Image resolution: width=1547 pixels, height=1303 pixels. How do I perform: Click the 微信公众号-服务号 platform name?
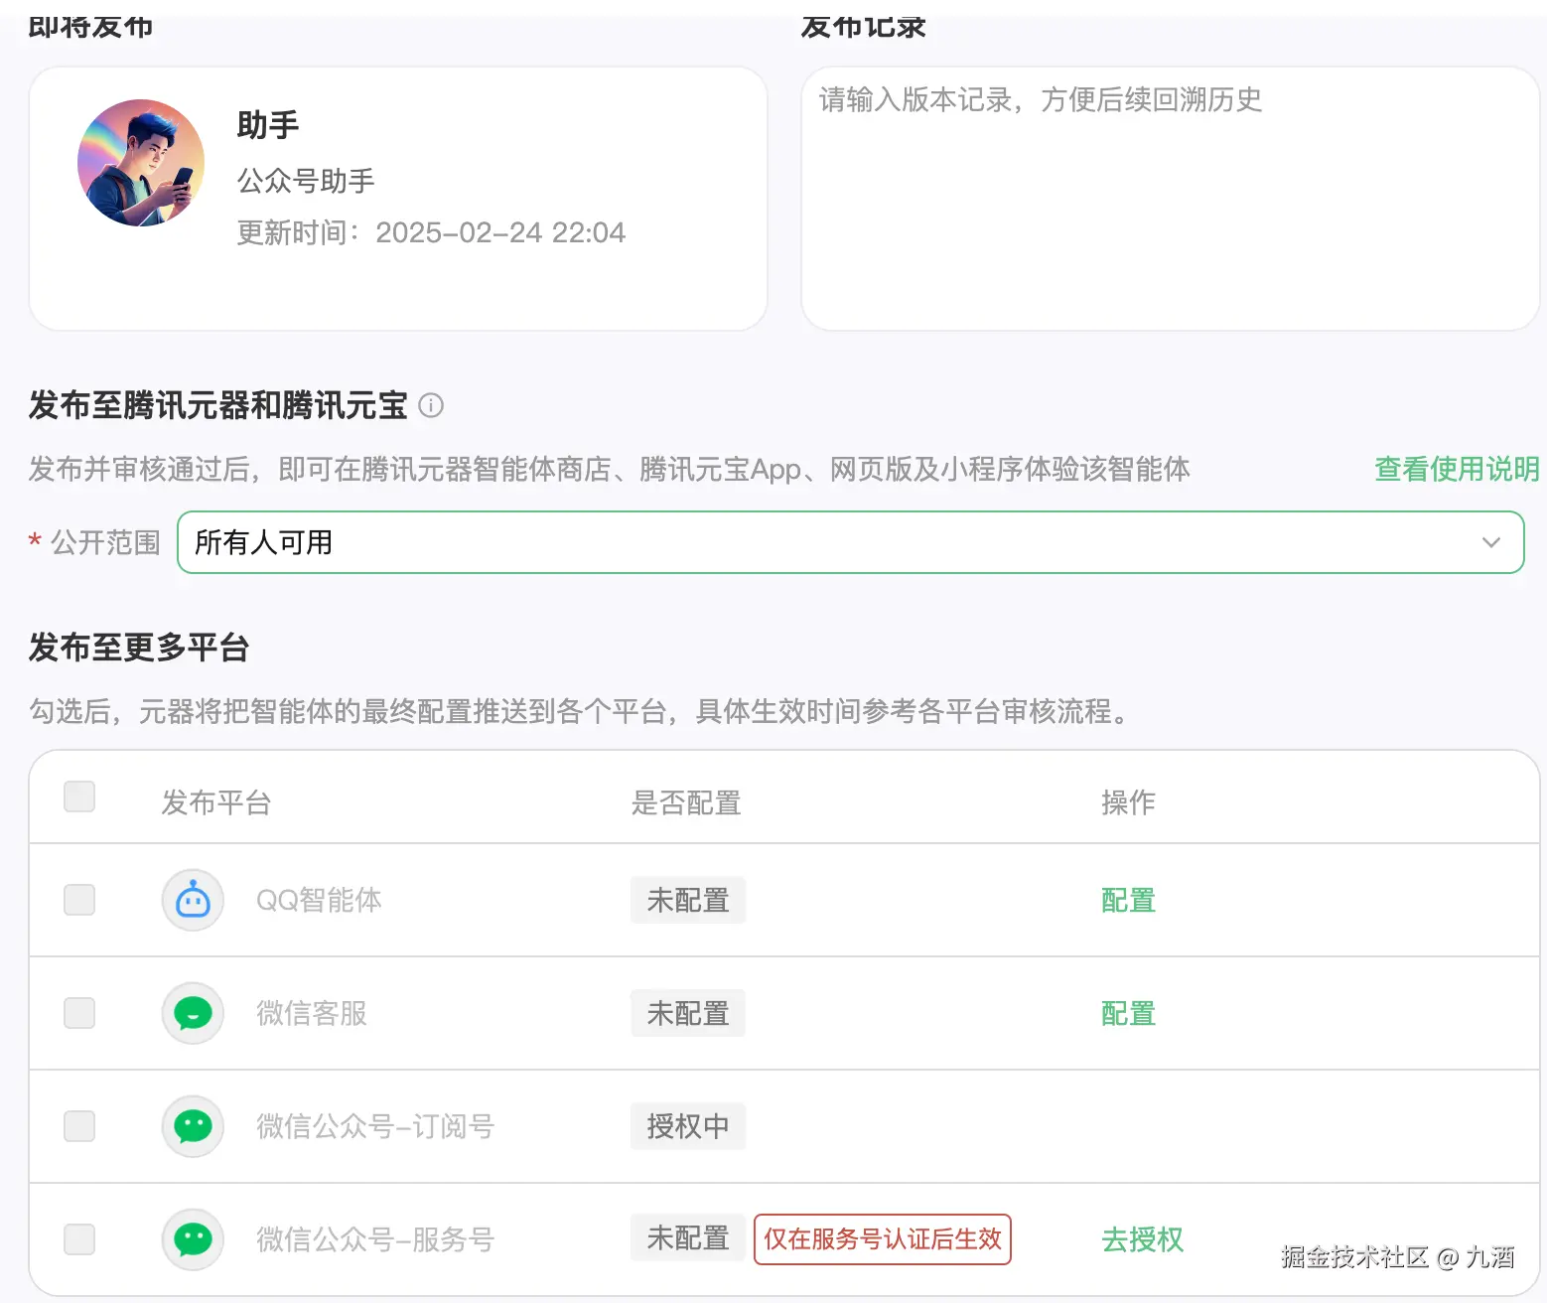[375, 1239]
